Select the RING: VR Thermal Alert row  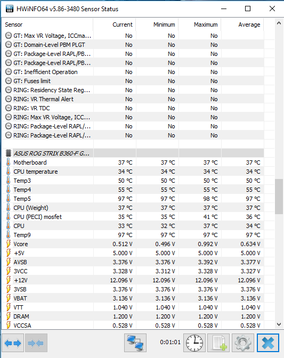[x=133, y=99]
